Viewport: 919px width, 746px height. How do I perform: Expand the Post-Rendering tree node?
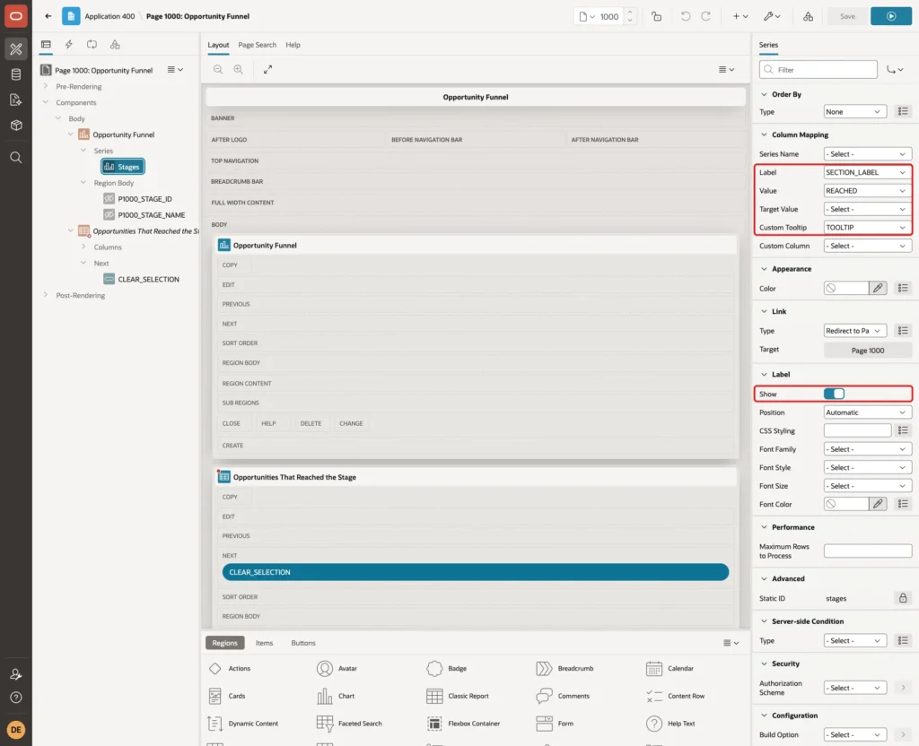pos(45,295)
